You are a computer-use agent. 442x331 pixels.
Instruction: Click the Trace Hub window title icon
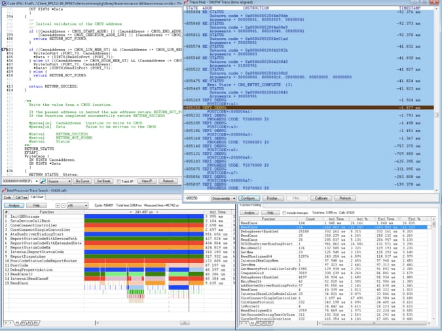(x=186, y=2)
